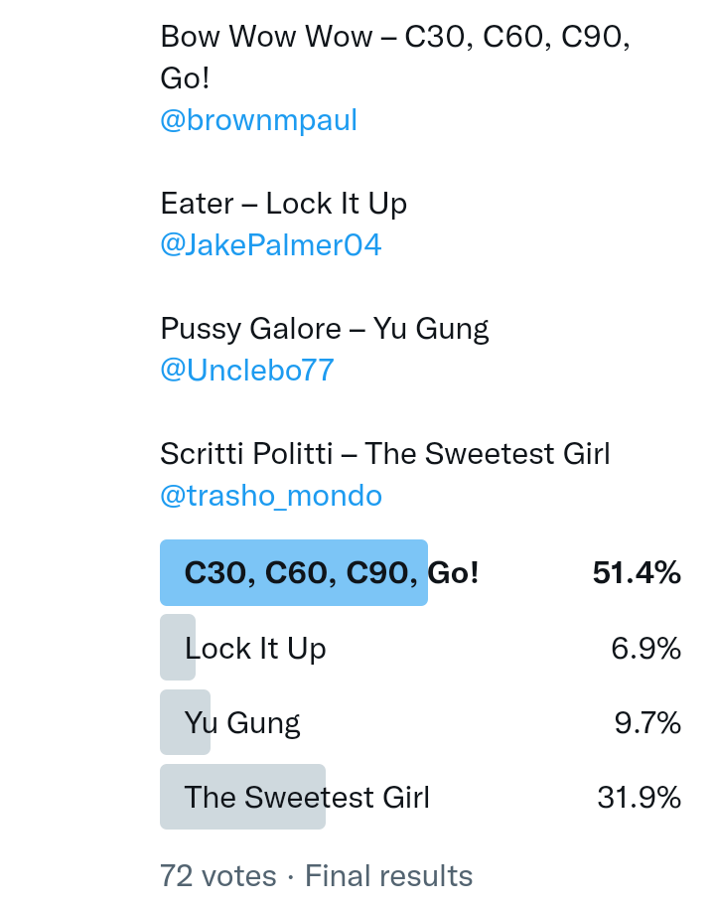Pick the "Yu Gung" poll option
The width and height of the screenshot is (715, 909).
click(242, 722)
